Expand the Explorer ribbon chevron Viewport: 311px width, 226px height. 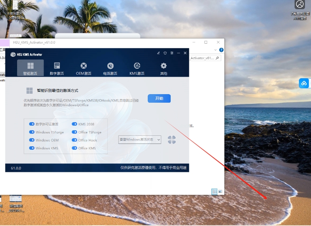tap(215, 50)
